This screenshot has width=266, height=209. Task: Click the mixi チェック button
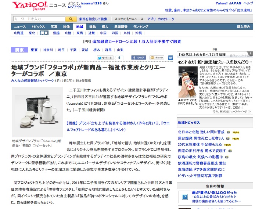pos(157,58)
